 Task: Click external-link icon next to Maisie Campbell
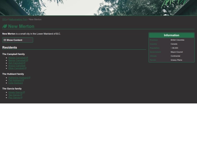tap(27, 58)
